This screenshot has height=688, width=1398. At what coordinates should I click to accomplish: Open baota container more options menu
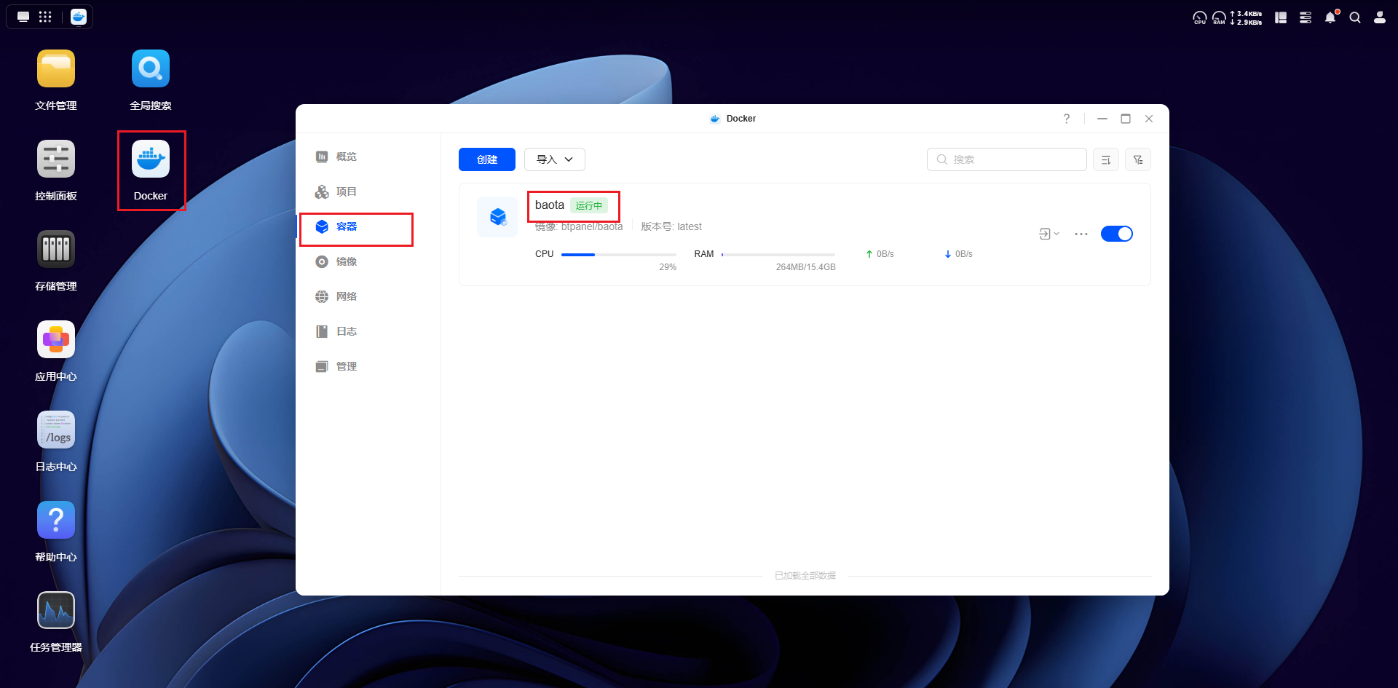tap(1081, 234)
